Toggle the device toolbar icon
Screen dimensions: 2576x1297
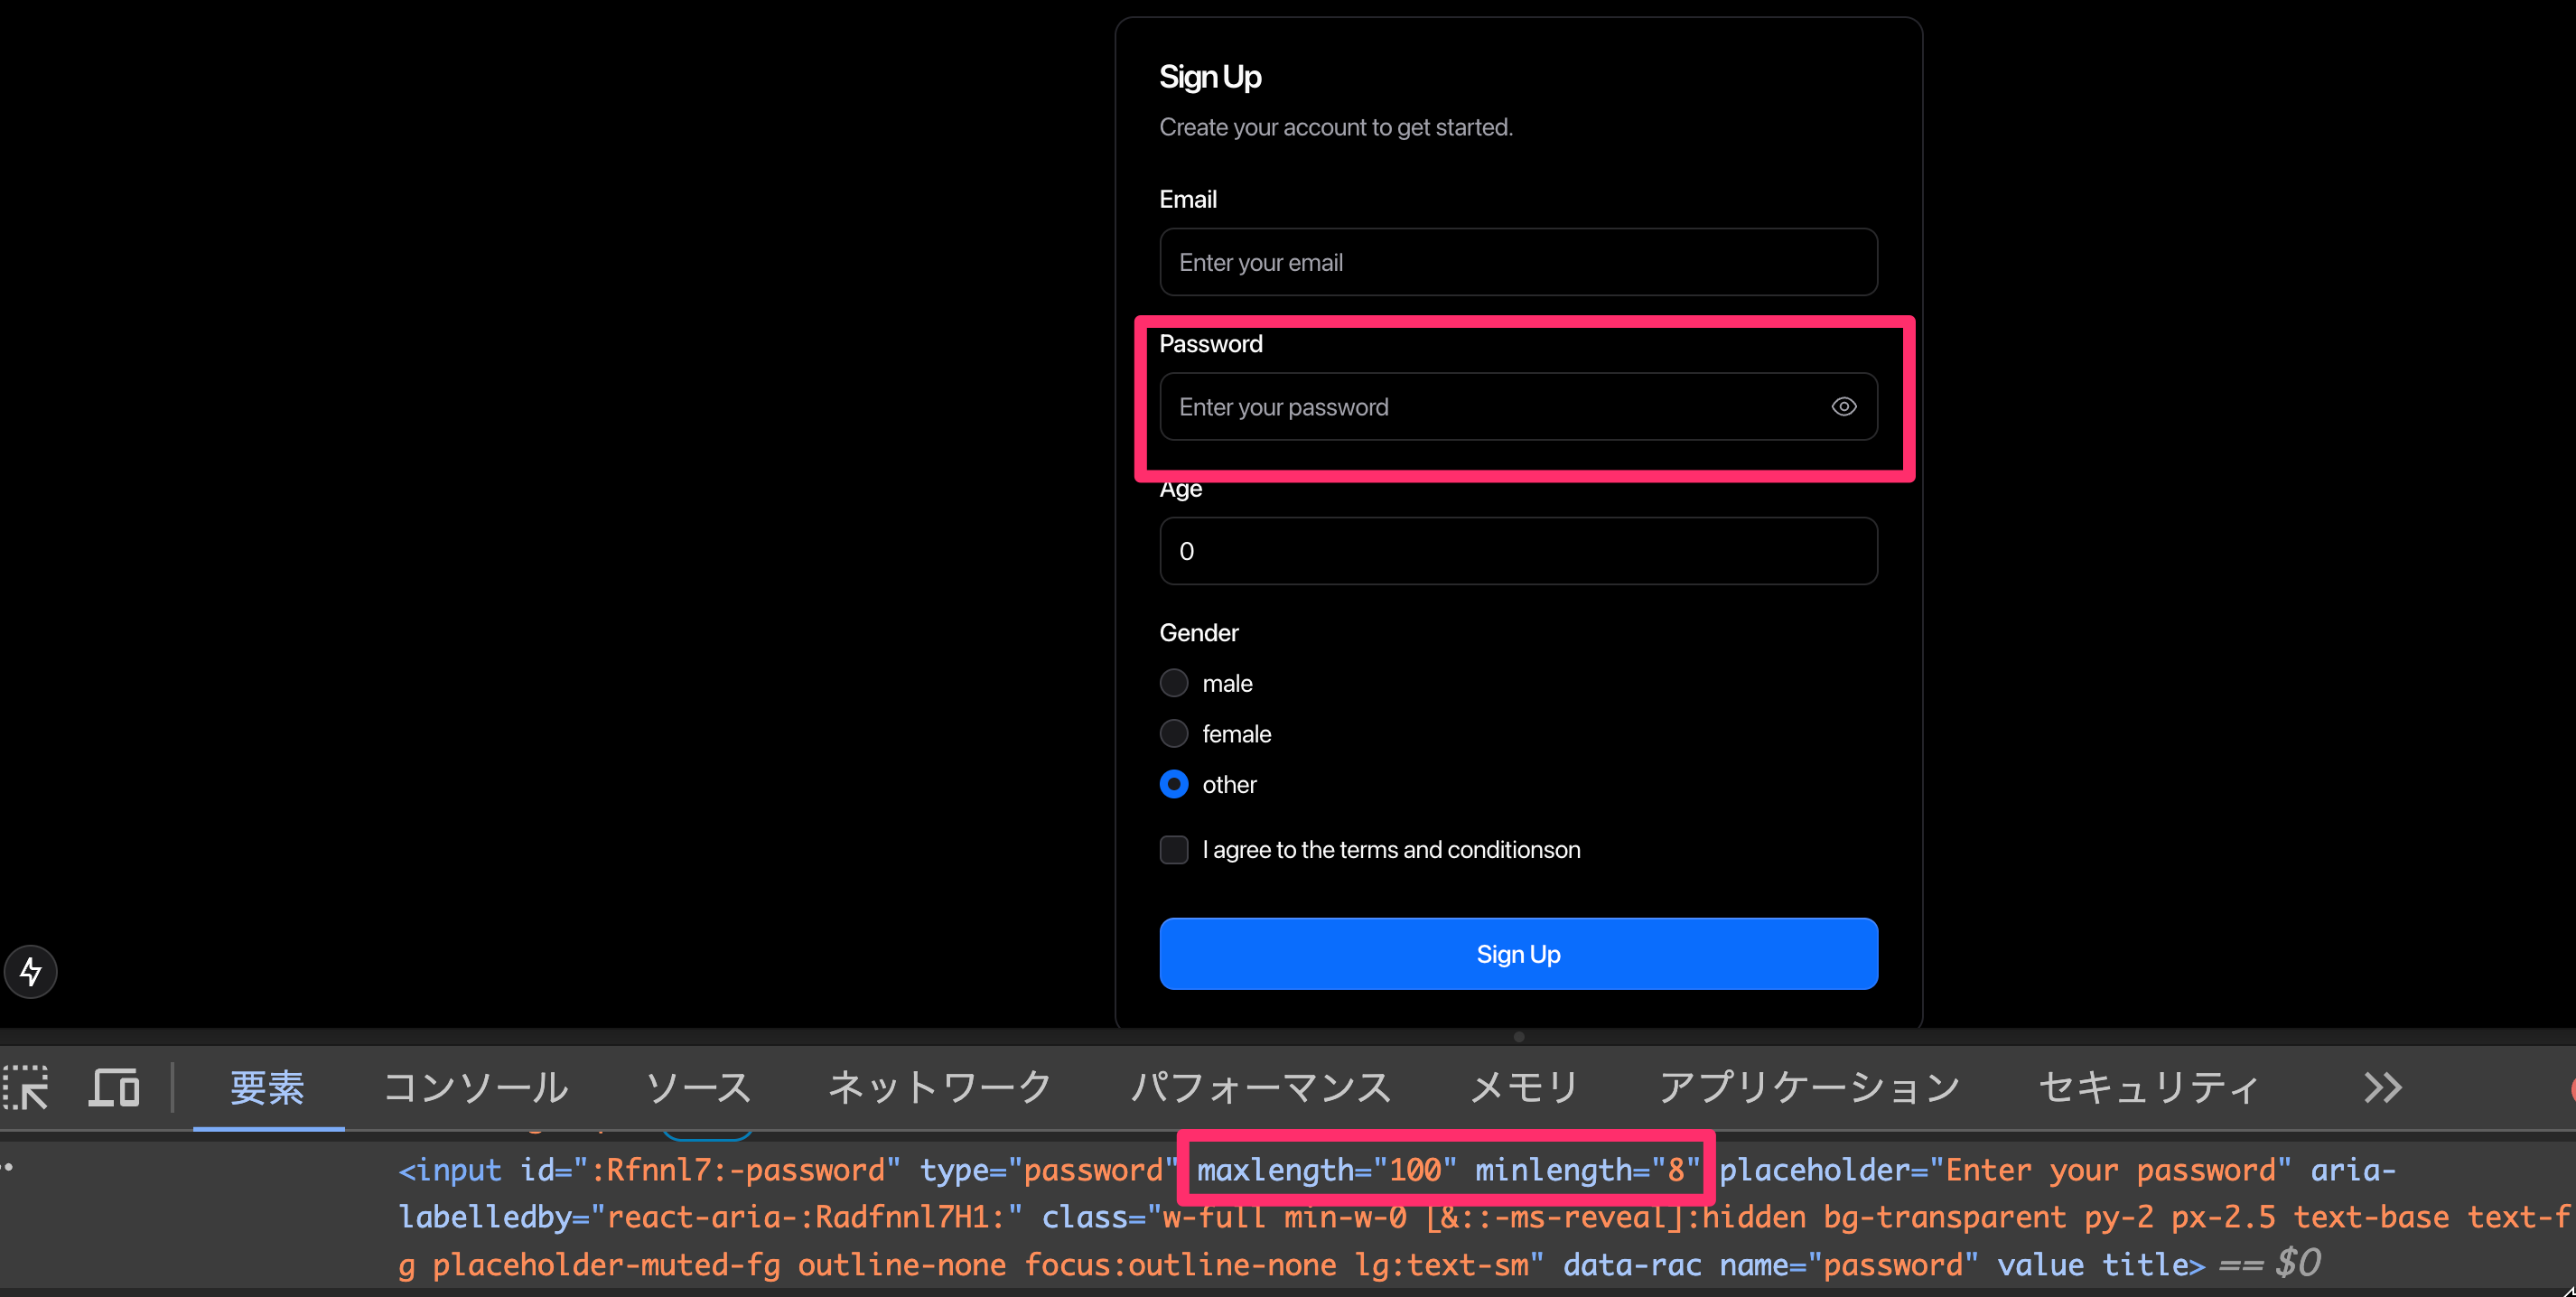(x=113, y=1087)
